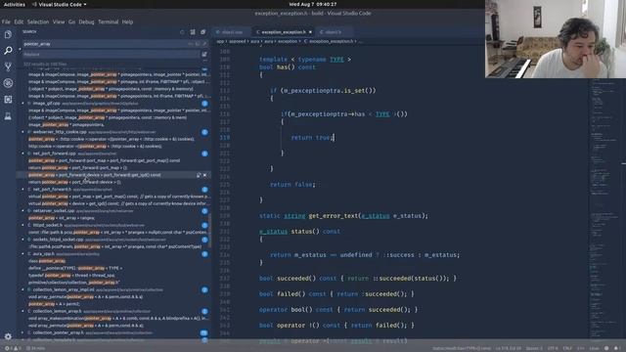Click the 'exception' folder breadcrumb

(x=288, y=41)
